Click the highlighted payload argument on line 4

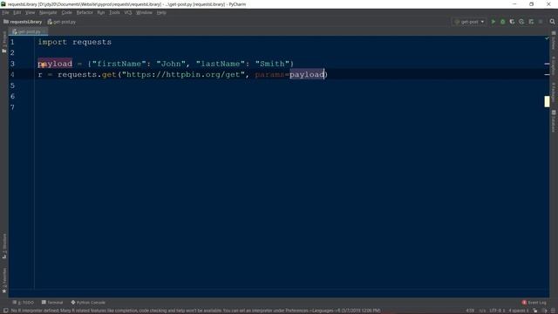pyautogui.click(x=307, y=74)
